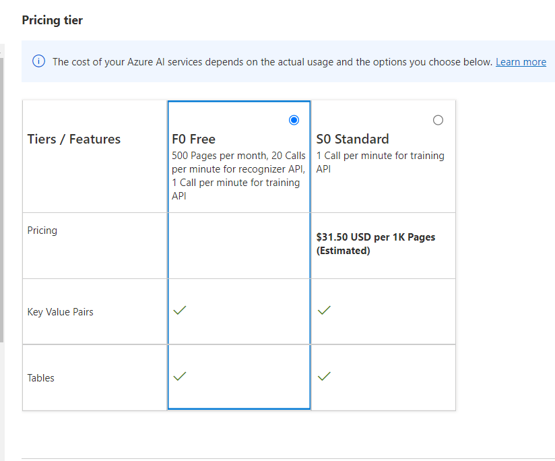Click the S0 Standard tier heading
The width and height of the screenshot is (555, 461).
tap(352, 139)
